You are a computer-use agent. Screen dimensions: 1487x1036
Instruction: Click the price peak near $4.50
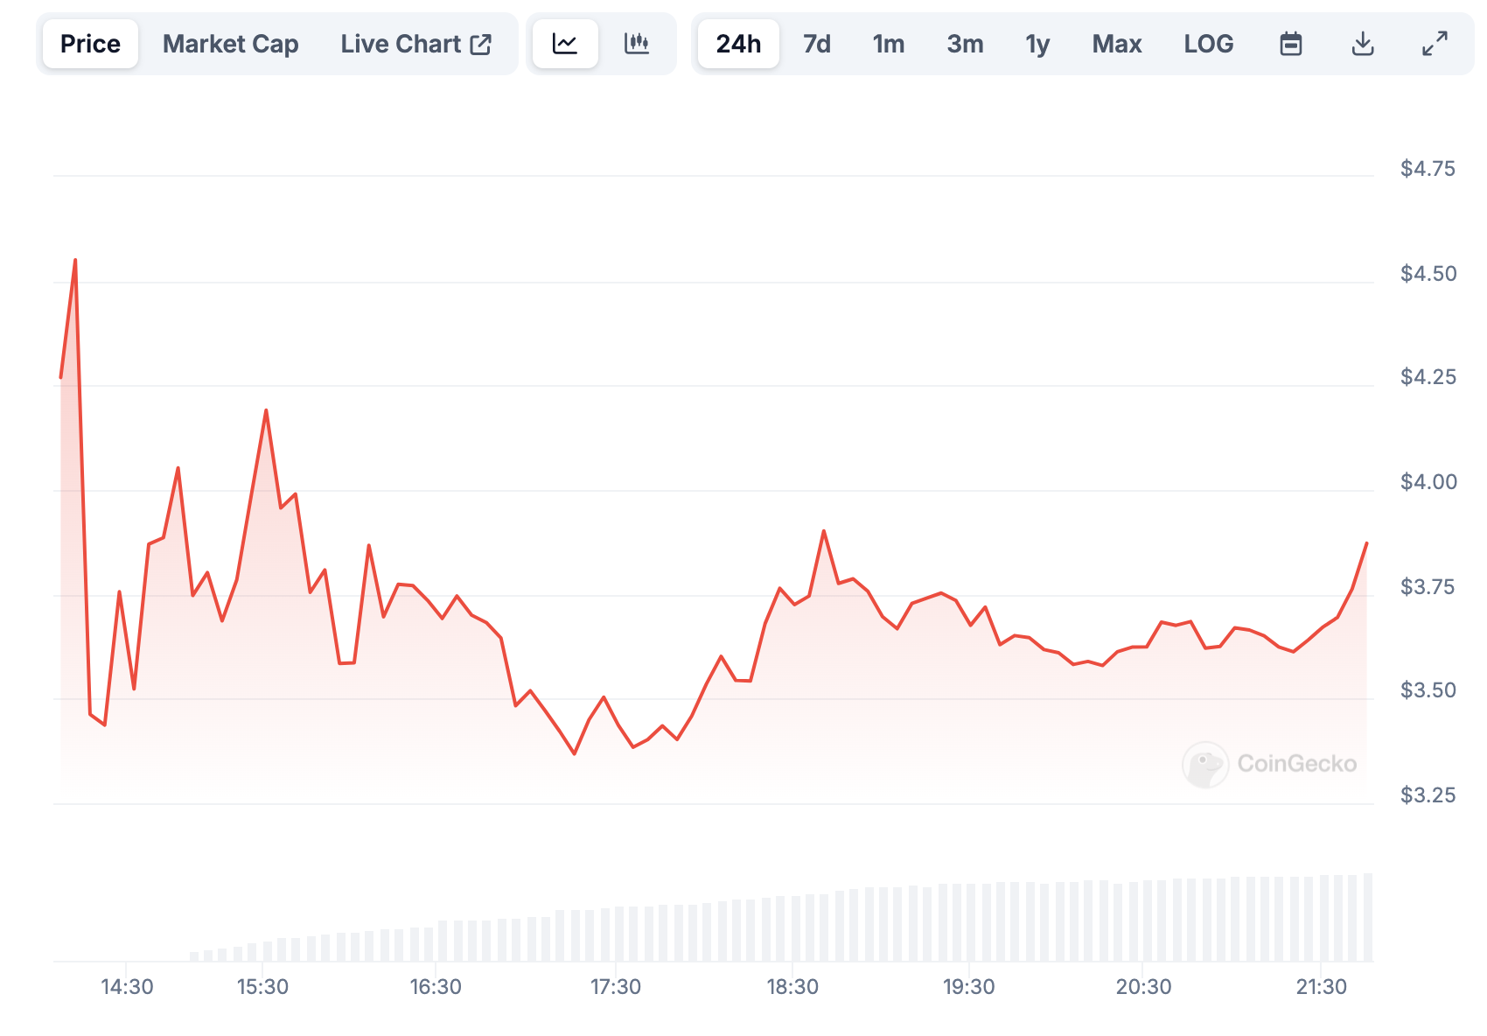pyautogui.click(x=75, y=260)
